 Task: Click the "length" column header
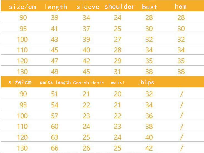[56, 7]
